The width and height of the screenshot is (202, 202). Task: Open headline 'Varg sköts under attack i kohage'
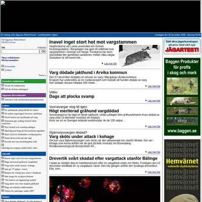82,136
